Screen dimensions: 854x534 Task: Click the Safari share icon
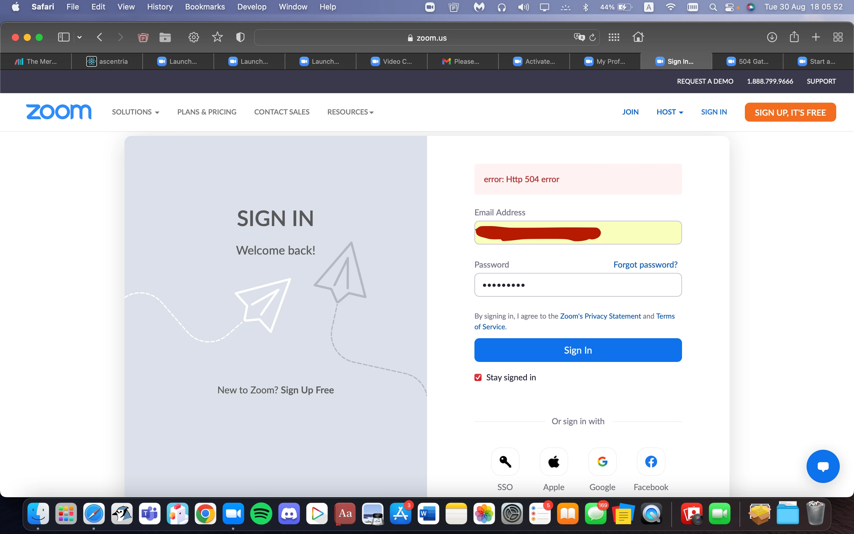tap(794, 37)
